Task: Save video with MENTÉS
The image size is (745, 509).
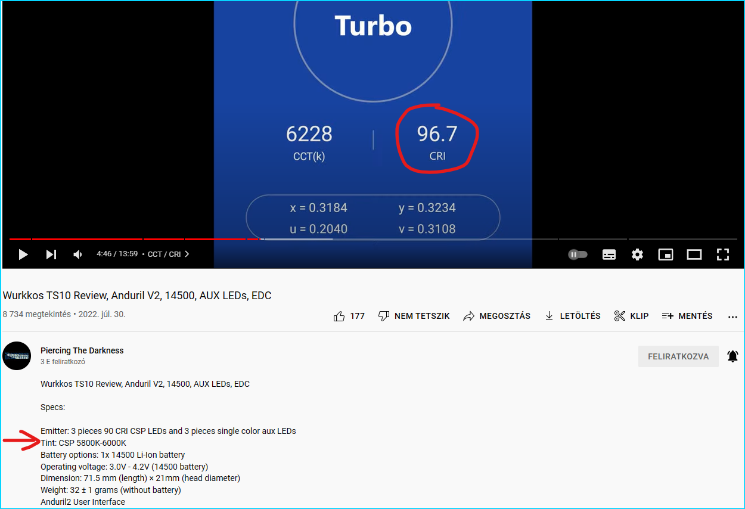Action: pyautogui.click(x=687, y=316)
